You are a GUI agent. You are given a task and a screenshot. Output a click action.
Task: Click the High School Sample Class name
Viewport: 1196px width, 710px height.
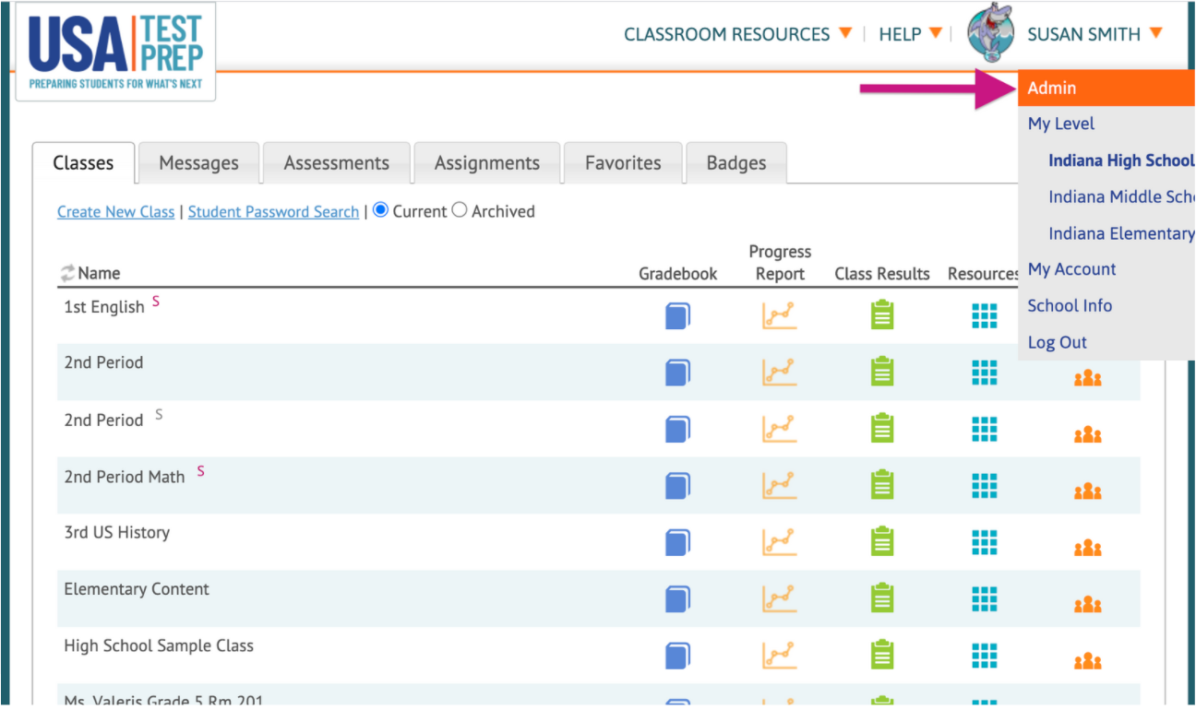point(159,645)
